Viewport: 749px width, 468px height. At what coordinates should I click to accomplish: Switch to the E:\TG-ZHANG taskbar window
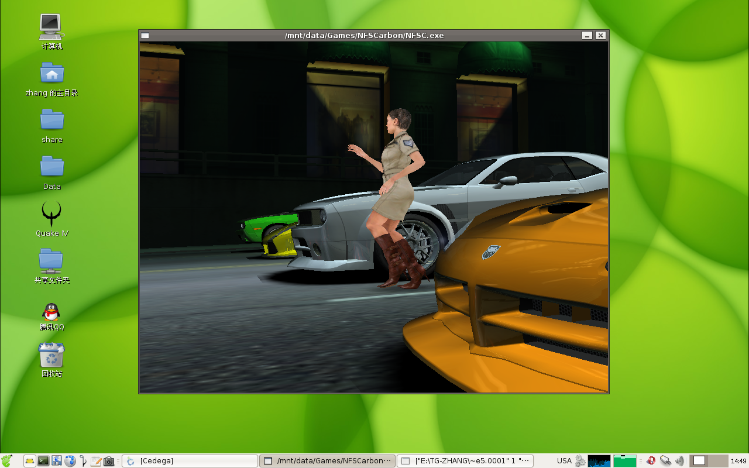[465, 461]
